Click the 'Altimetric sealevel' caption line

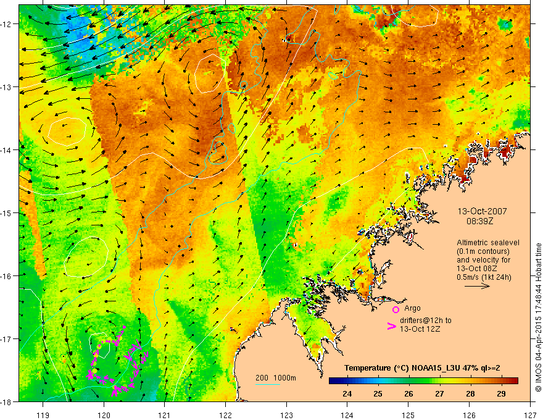(x=488, y=243)
